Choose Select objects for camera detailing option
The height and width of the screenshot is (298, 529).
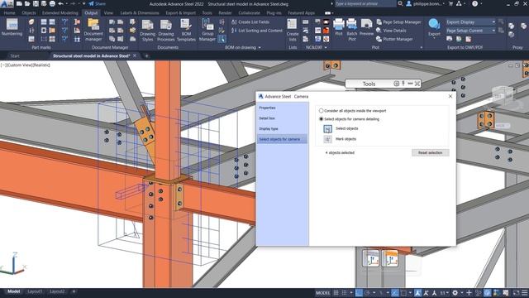(322, 119)
